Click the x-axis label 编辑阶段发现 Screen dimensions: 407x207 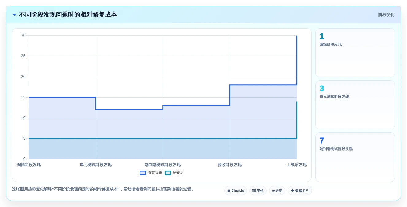tap(29, 165)
